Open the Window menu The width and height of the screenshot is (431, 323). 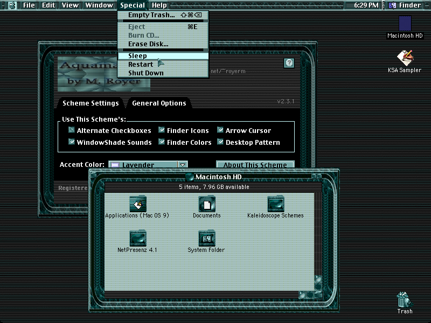99,5
